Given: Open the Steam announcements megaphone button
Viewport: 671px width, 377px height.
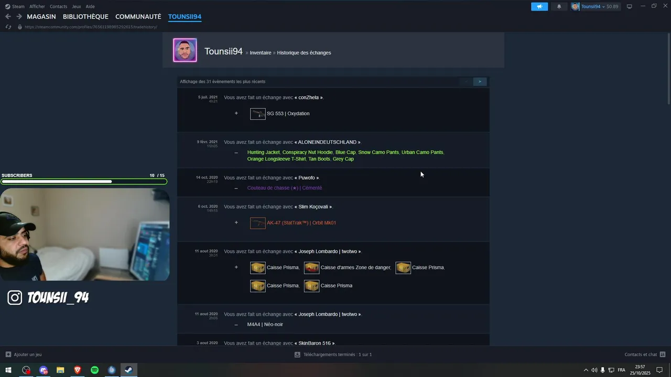Looking at the screenshot, I should pos(539,6).
